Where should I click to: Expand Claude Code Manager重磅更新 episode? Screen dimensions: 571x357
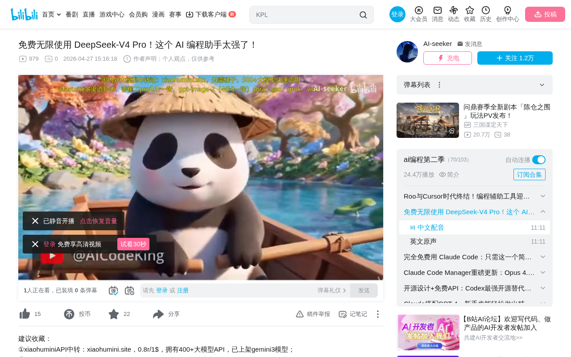[543, 273]
